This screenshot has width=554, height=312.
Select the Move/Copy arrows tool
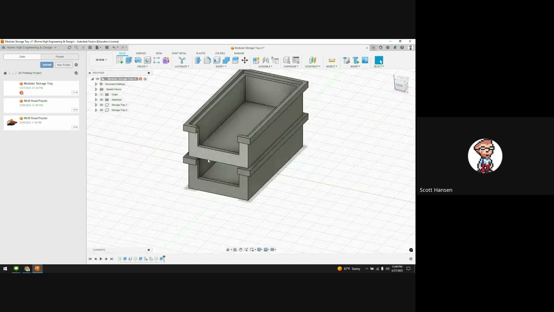[245, 60]
